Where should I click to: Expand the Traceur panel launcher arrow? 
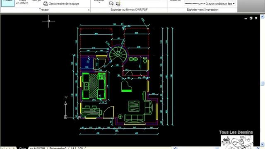[x=89, y=10]
